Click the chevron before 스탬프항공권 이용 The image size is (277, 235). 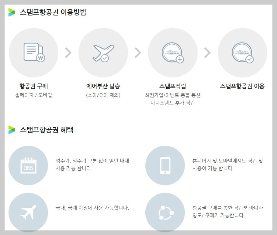(208, 52)
